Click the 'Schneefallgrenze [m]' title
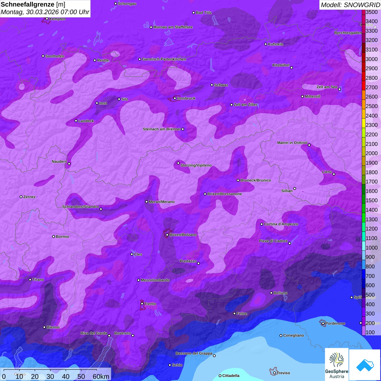The image size is (381, 381). (33, 4)
